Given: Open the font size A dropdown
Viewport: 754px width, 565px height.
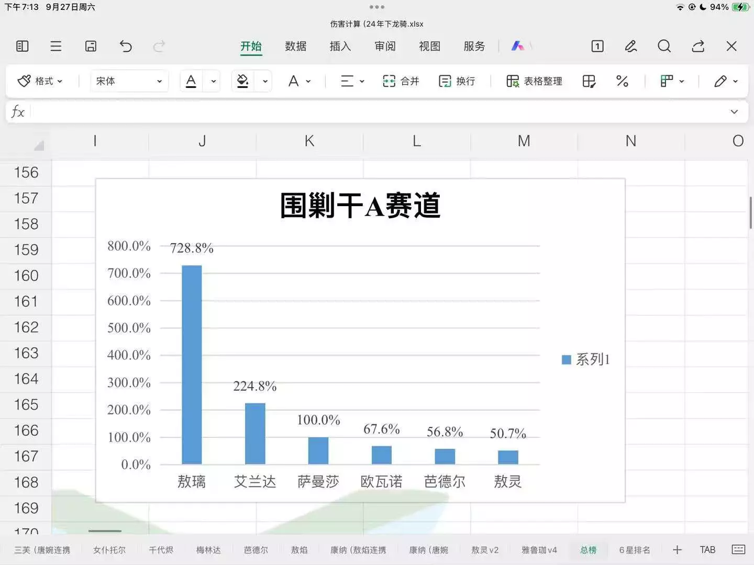Looking at the screenshot, I should pos(300,81).
